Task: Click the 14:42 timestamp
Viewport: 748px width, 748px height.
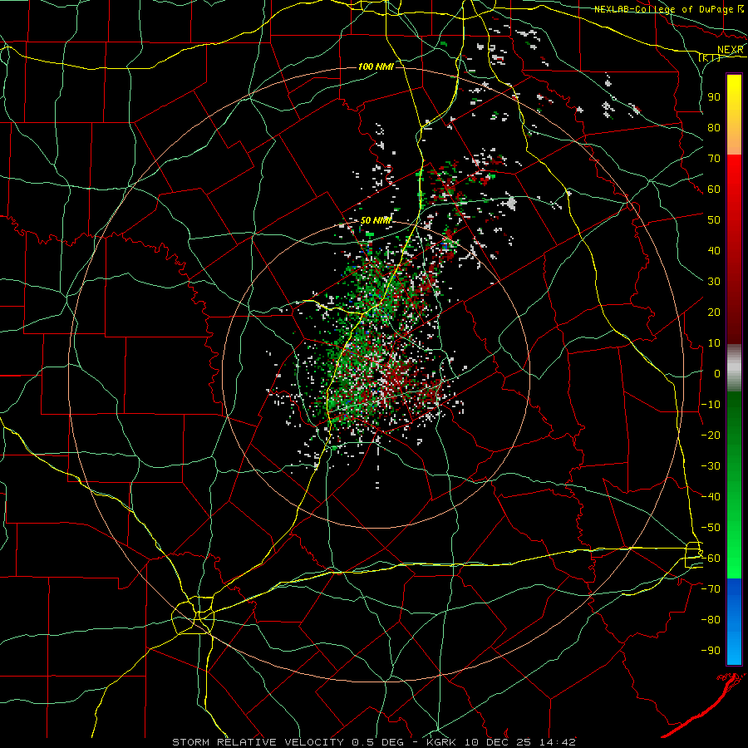Action: click(557, 742)
